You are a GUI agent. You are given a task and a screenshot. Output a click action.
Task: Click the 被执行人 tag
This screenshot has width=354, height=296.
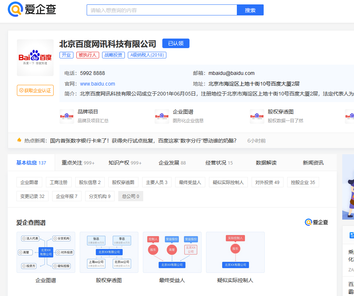[88, 55]
